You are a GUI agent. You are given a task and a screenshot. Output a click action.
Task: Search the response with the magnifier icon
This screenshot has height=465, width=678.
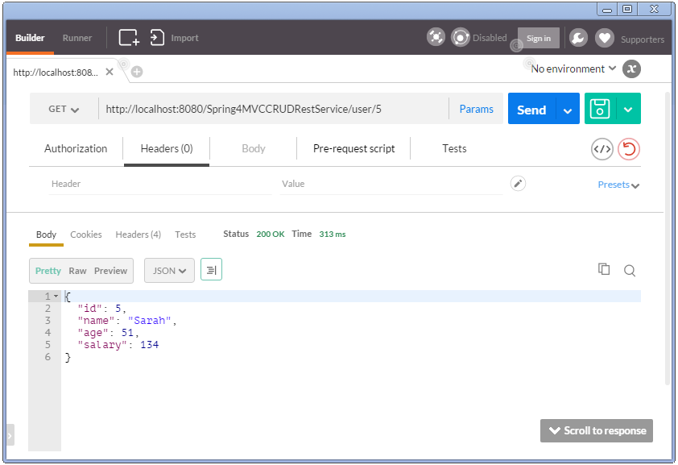[629, 270]
